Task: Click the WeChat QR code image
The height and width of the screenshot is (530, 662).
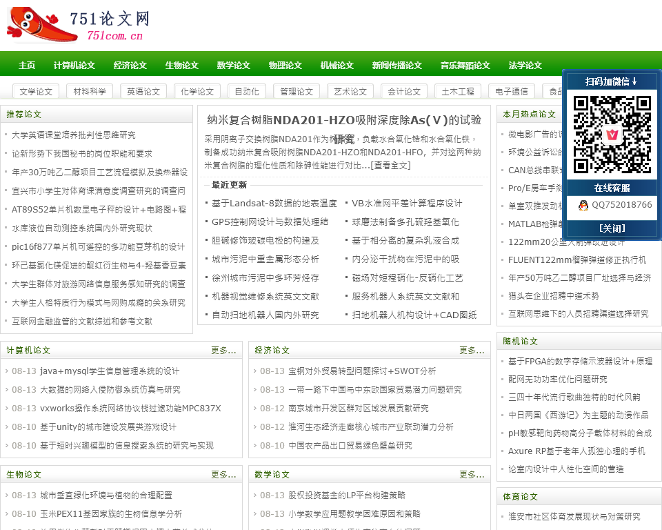Action: coord(612,134)
